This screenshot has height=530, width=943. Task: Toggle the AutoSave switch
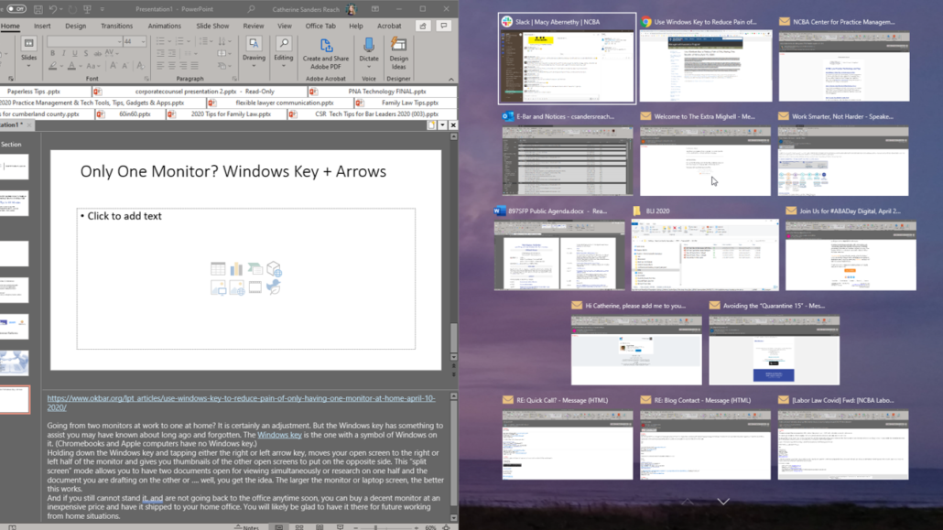click(16, 9)
